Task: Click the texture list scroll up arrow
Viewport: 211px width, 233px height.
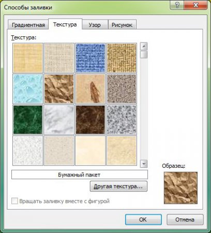Action: [x=144, y=46]
